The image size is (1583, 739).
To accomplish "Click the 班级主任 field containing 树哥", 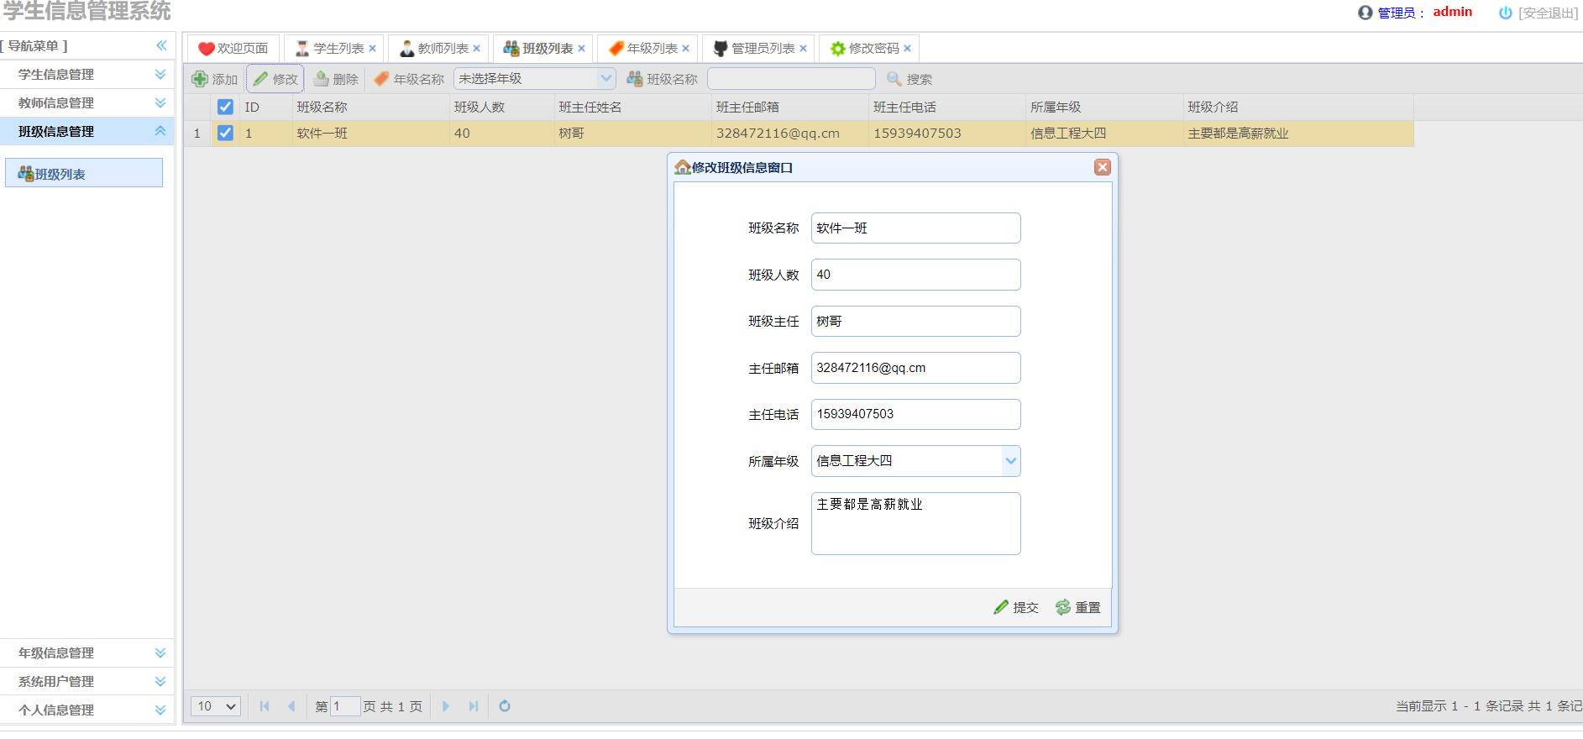I will click(x=915, y=321).
